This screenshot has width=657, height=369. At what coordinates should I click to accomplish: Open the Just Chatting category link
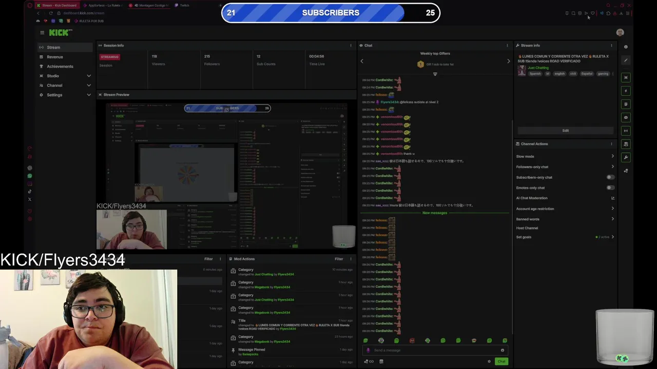coord(538,68)
